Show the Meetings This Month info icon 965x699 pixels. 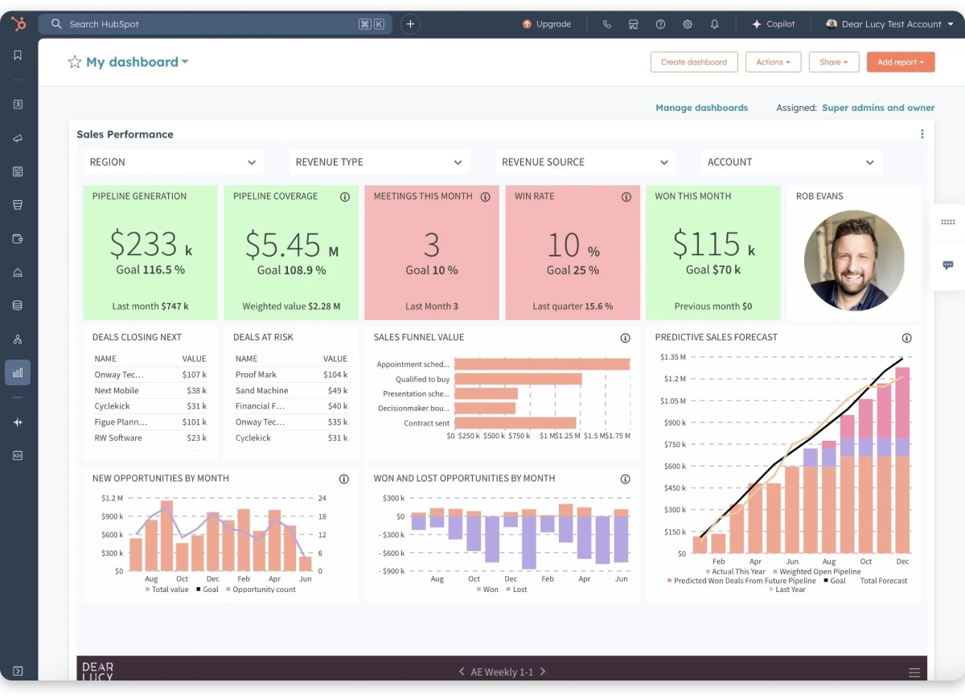[486, 196]
